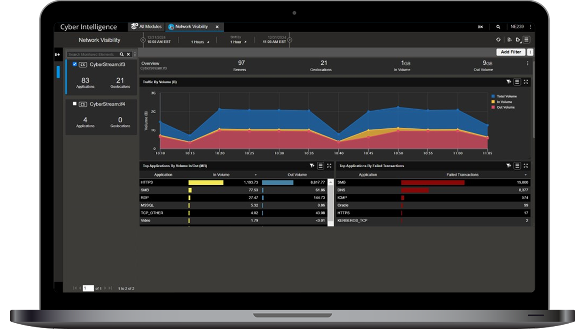Uncheck the CyberStream:if3 checkbox
This screenshot has width=586, height=329.
tap(75, 64)
